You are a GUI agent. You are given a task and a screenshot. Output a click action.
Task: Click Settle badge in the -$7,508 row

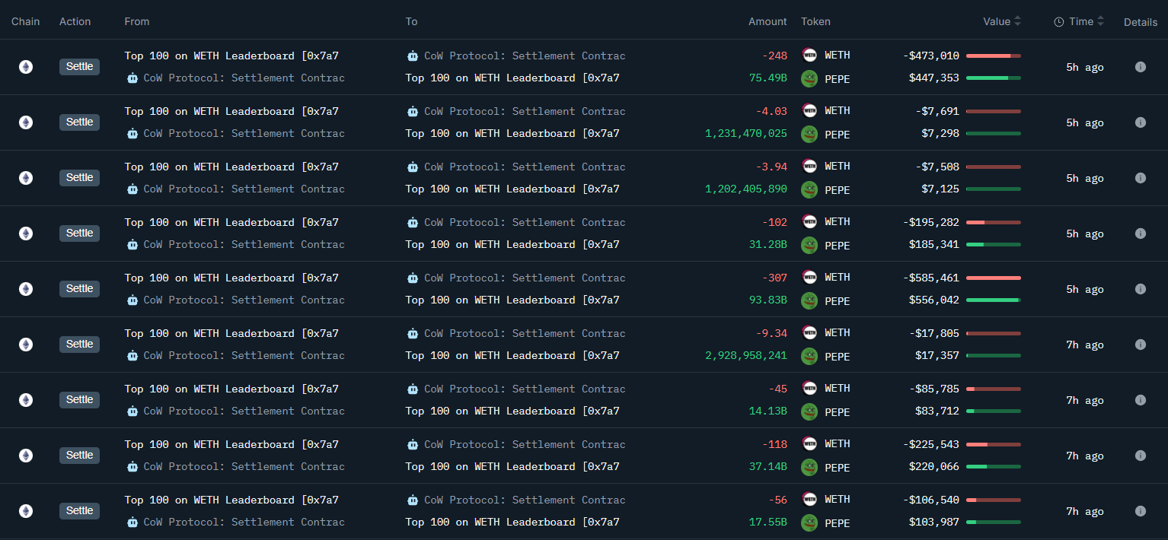pos(79,178)
